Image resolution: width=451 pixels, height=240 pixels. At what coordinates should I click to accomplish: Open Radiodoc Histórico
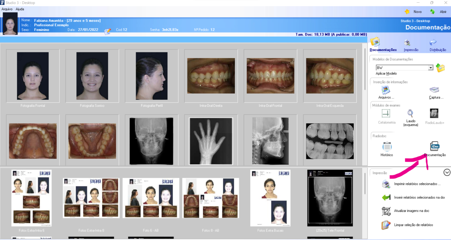point(387,146)
